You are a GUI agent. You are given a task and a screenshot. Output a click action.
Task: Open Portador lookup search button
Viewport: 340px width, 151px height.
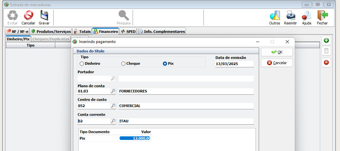point(113,78)
